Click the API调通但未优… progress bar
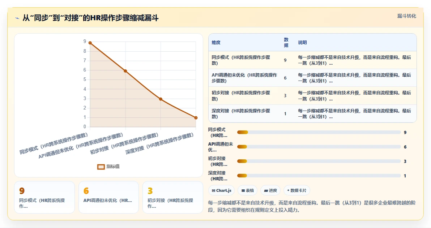The height and width of the screenshot is (228, 431). (x=319, y=147)
